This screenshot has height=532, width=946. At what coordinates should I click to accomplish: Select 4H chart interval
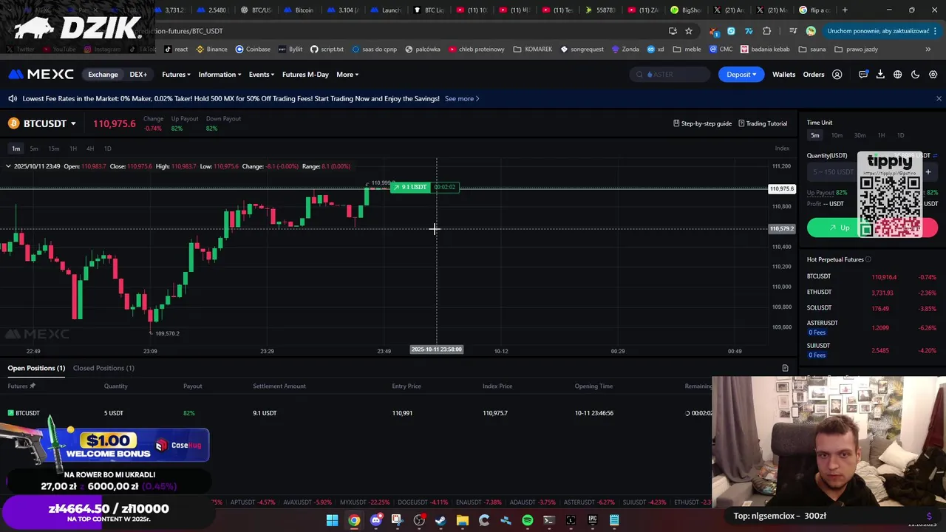90,149
